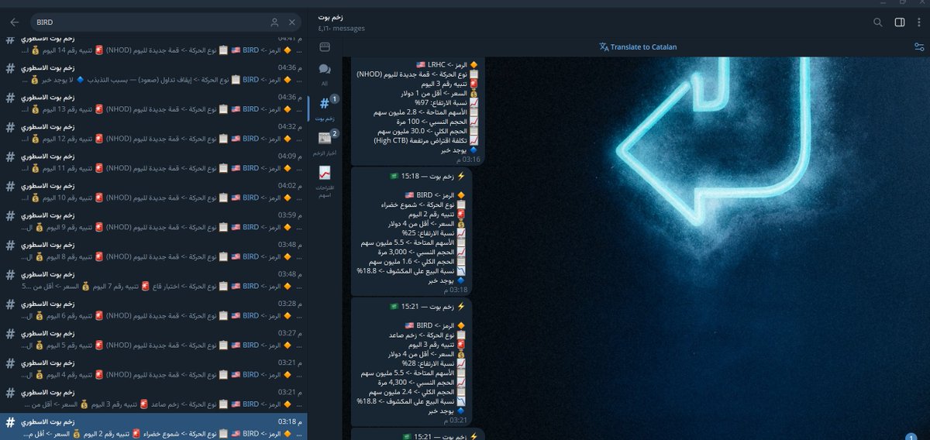Open the 03:59 result for alert number 9
The height and width of the screenshot is (440, 930).
coord(153,221)
